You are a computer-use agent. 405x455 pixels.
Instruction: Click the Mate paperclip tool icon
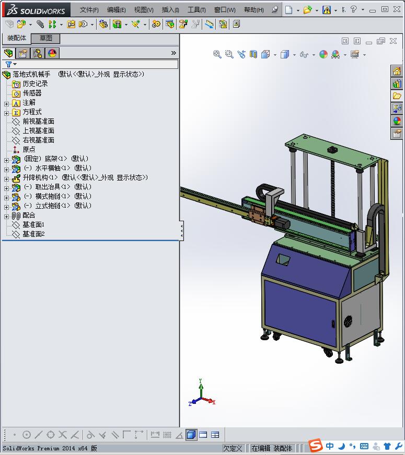tap(40, 24)
